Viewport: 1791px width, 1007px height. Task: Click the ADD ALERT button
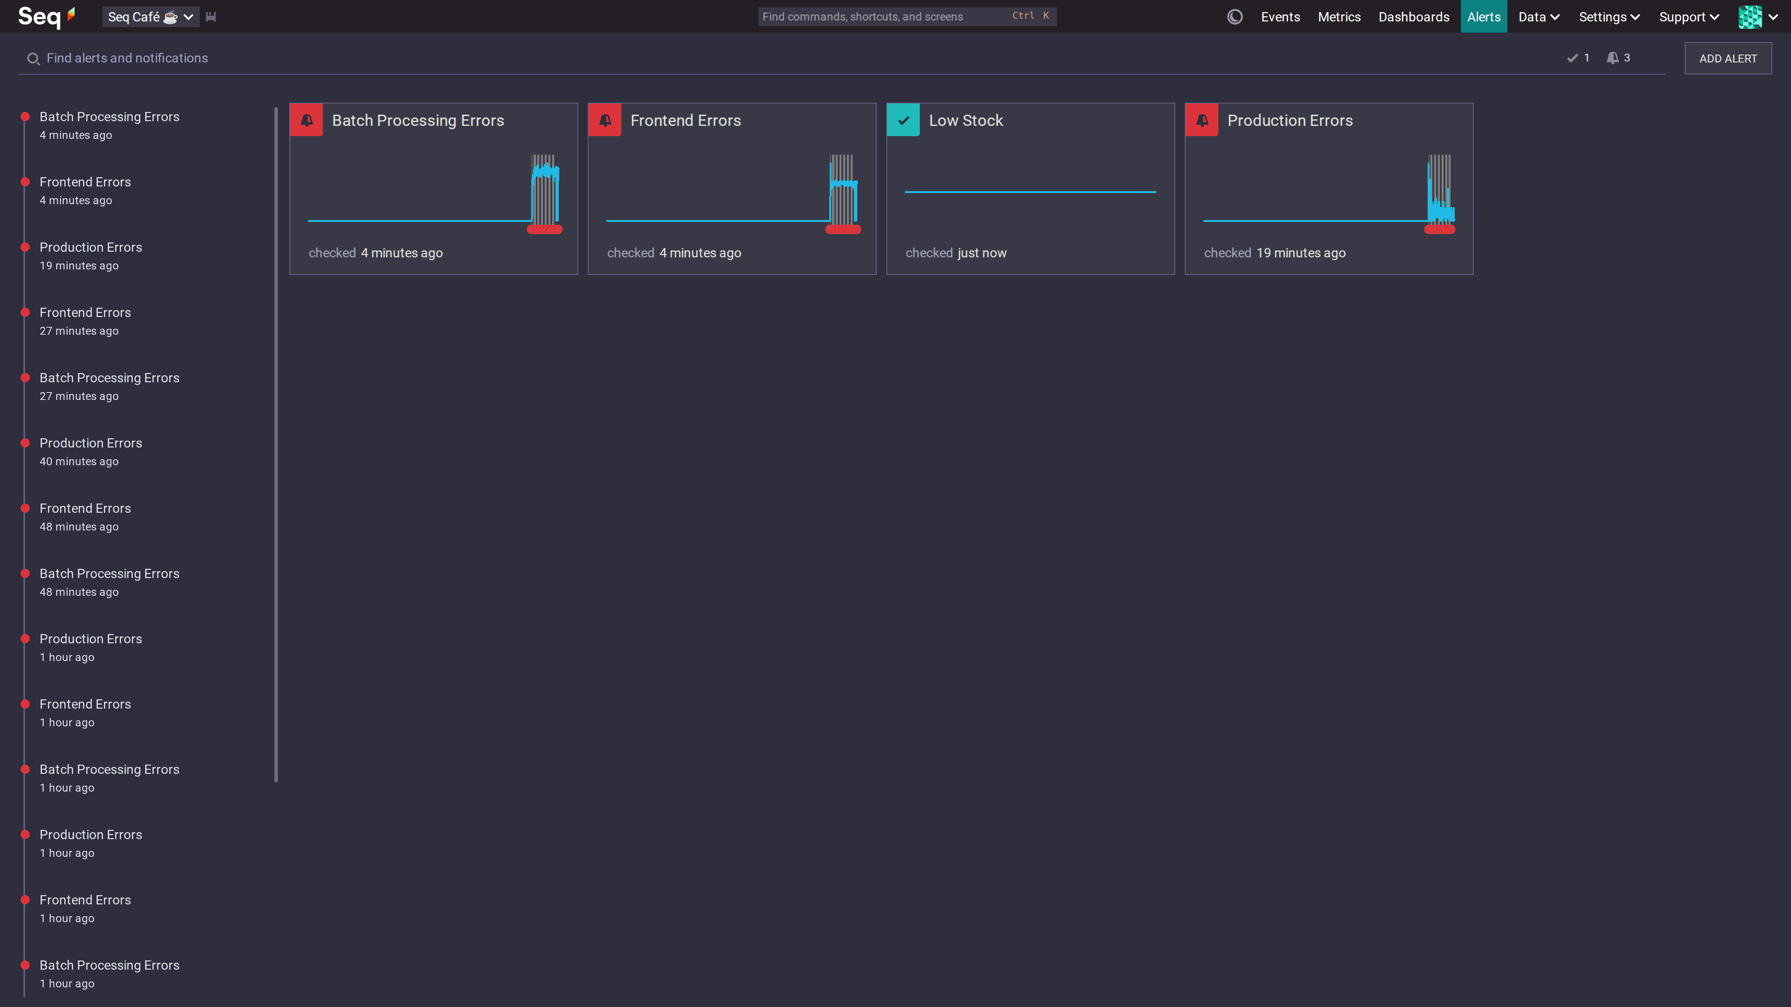[1728, 58]
